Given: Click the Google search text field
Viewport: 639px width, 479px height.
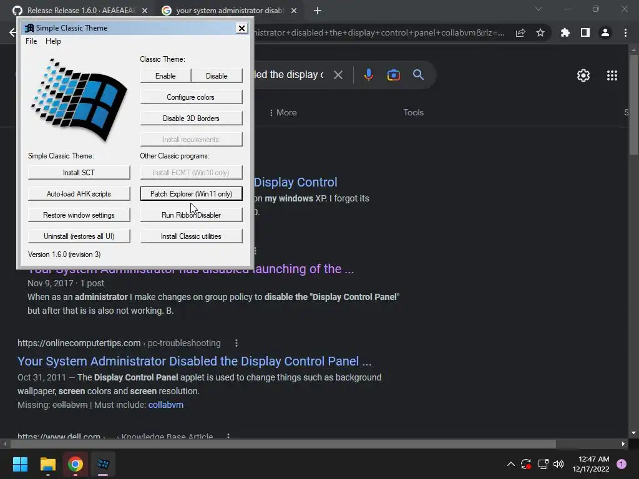Looking at the screenshot, I should point(288,75).
